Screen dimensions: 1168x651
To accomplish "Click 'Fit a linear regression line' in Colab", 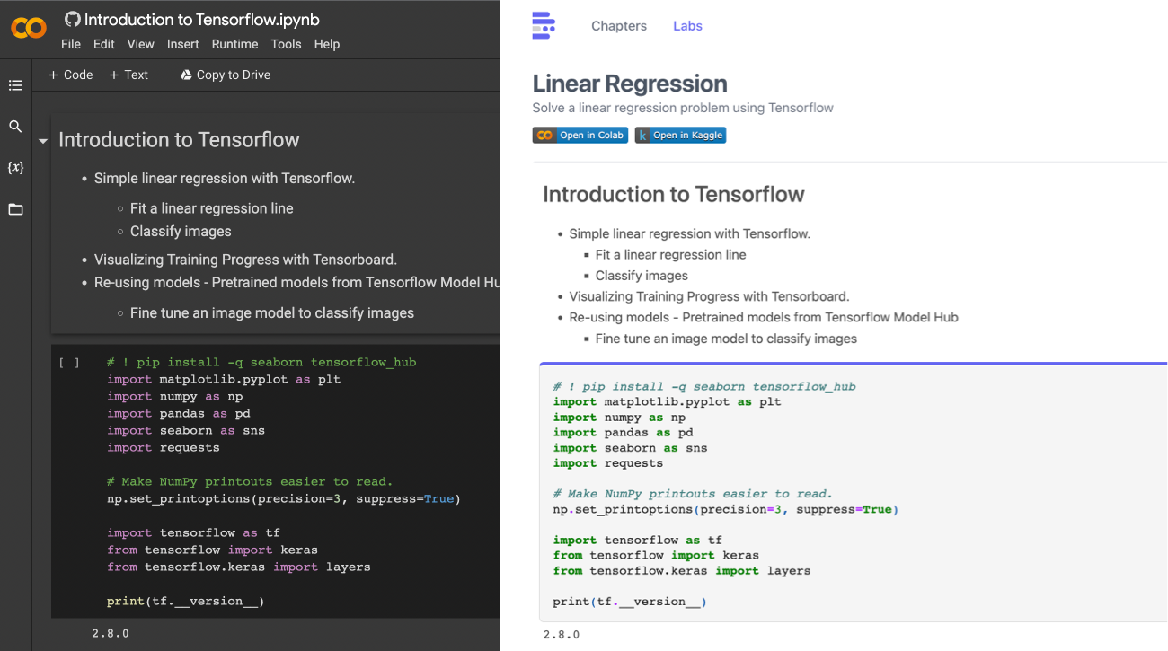I will pyautogui.click(x=211, y=208).
